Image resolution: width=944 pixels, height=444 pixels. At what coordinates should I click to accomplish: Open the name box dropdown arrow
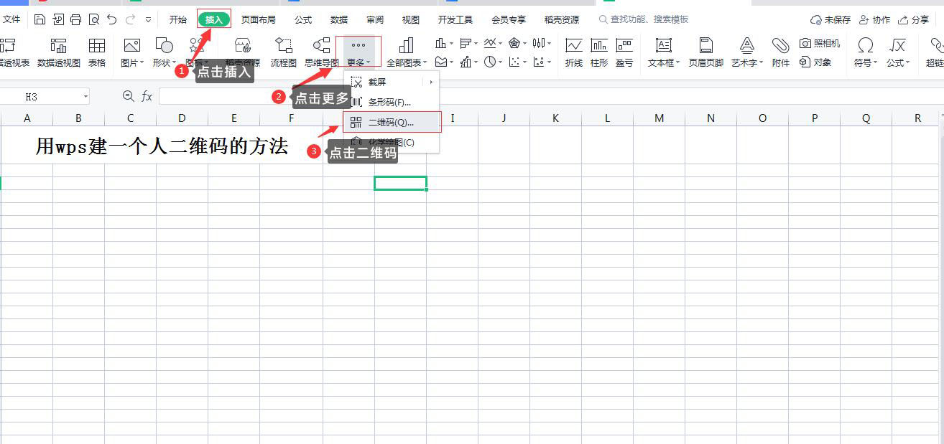[85, 96]
